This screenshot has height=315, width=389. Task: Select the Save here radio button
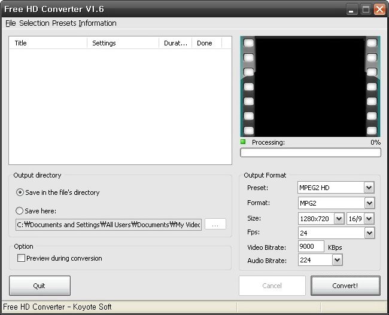19,211
